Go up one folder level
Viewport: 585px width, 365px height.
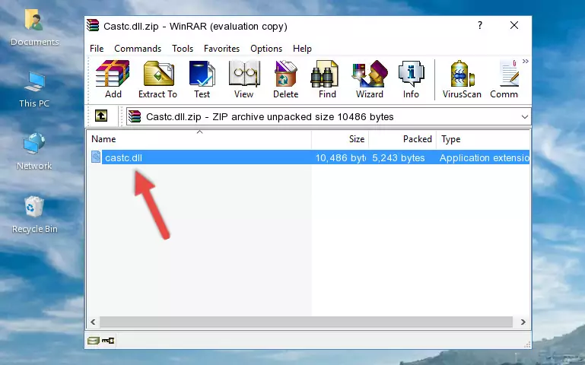101,116
